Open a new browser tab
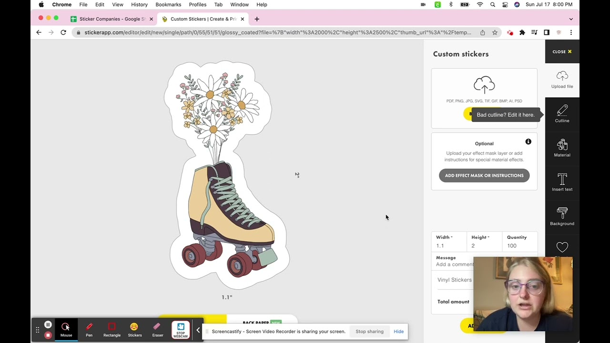 tap(257, 19)
